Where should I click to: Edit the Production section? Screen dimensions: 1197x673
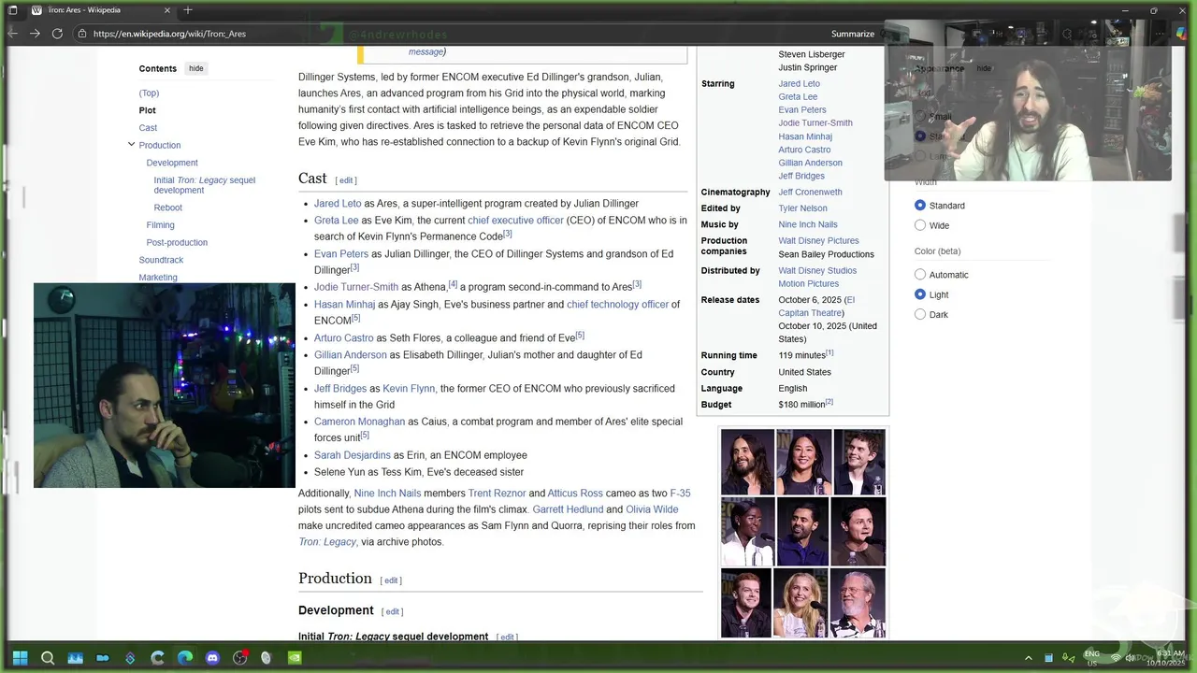click(x=391, y=580)
